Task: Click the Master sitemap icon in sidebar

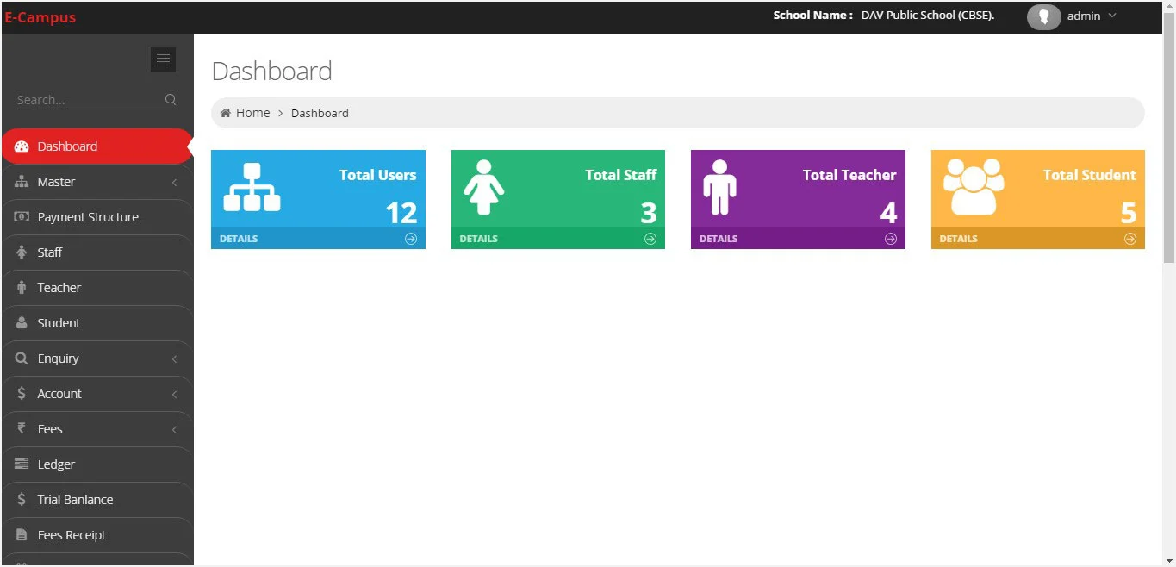Action: [22, 182]
